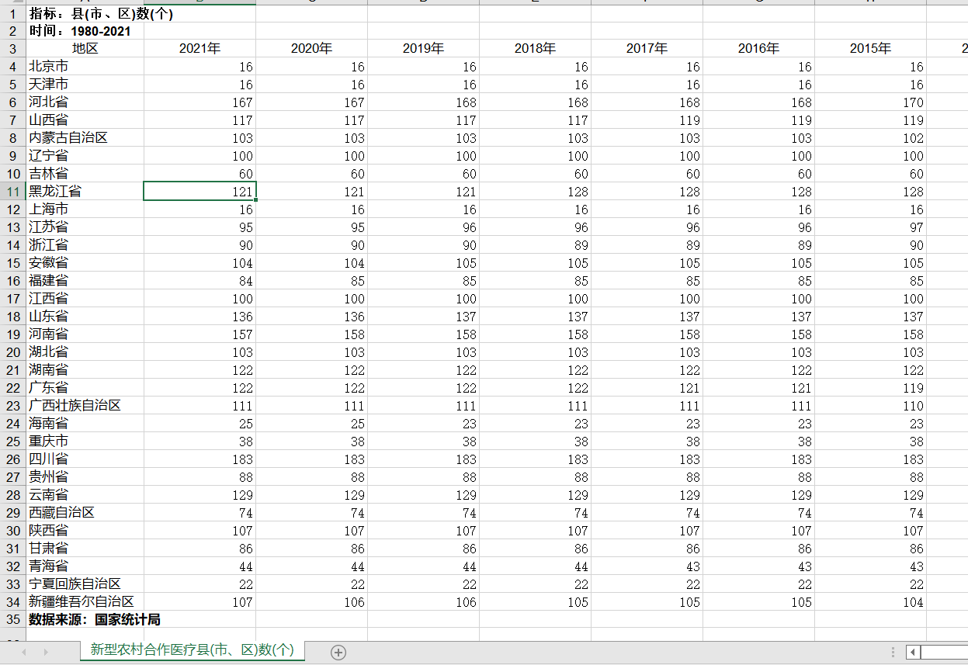Select 四川省 2021年 value 183
This screenshot has height=665, width=968.
coord(199,459)
